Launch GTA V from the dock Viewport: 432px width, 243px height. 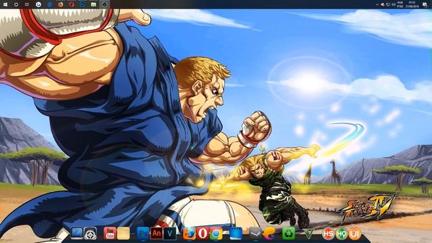pyautogui.click(x=308, y=234)
